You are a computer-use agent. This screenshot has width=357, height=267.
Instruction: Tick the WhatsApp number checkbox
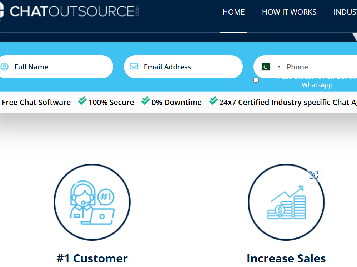[256, 80]
